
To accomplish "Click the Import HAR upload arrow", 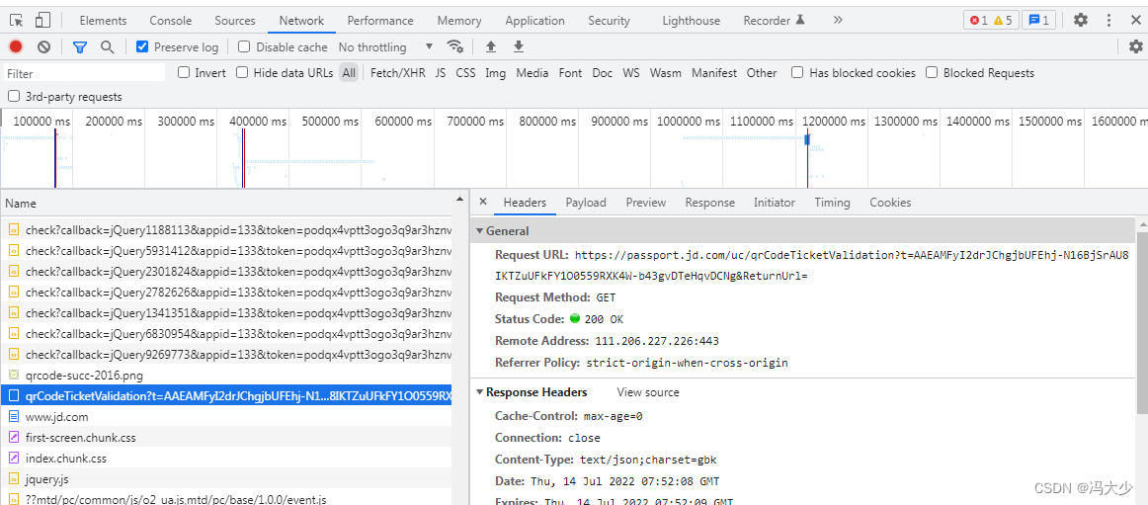I will click(x=491, y=46).
